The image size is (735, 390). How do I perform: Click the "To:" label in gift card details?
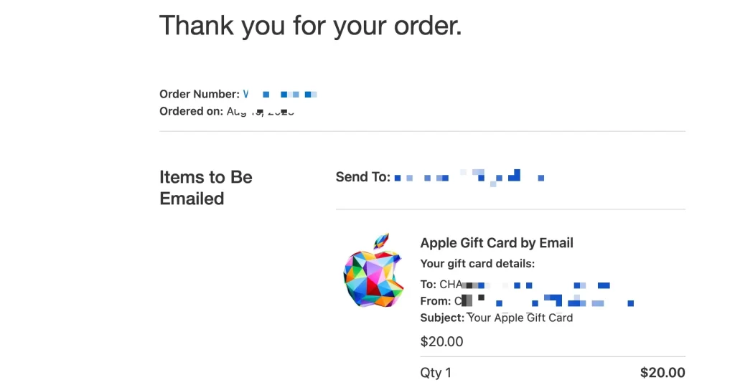[429, 284]
